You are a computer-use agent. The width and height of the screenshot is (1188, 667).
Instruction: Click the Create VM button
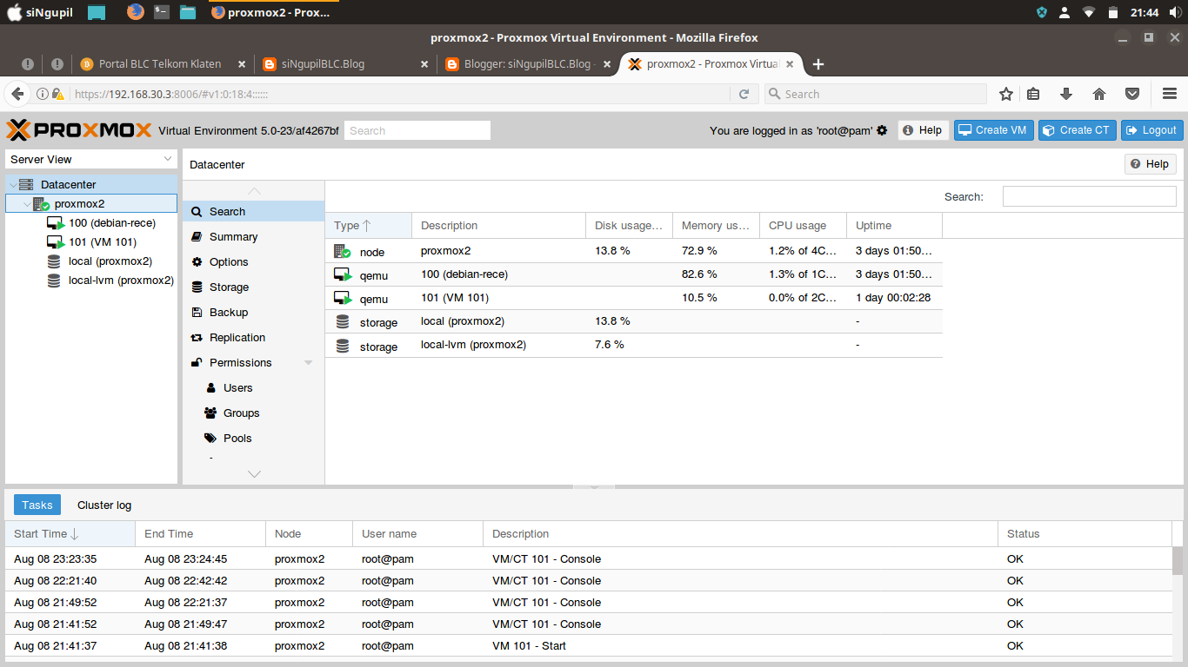tap(993, 130)
